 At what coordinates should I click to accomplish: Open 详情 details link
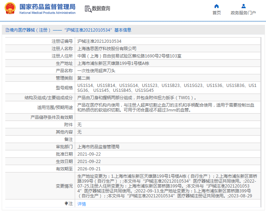pos(82,204)
